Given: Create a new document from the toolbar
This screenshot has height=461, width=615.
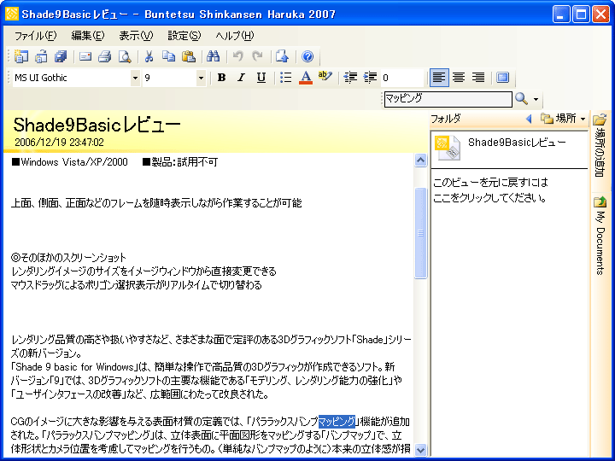Looking at the screenshot, I should [x=21, y=56].
